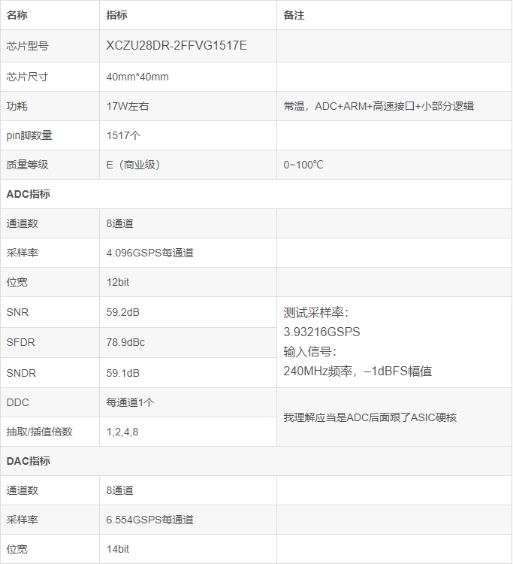Select the 59.2dB SNR value

point(123,312)
